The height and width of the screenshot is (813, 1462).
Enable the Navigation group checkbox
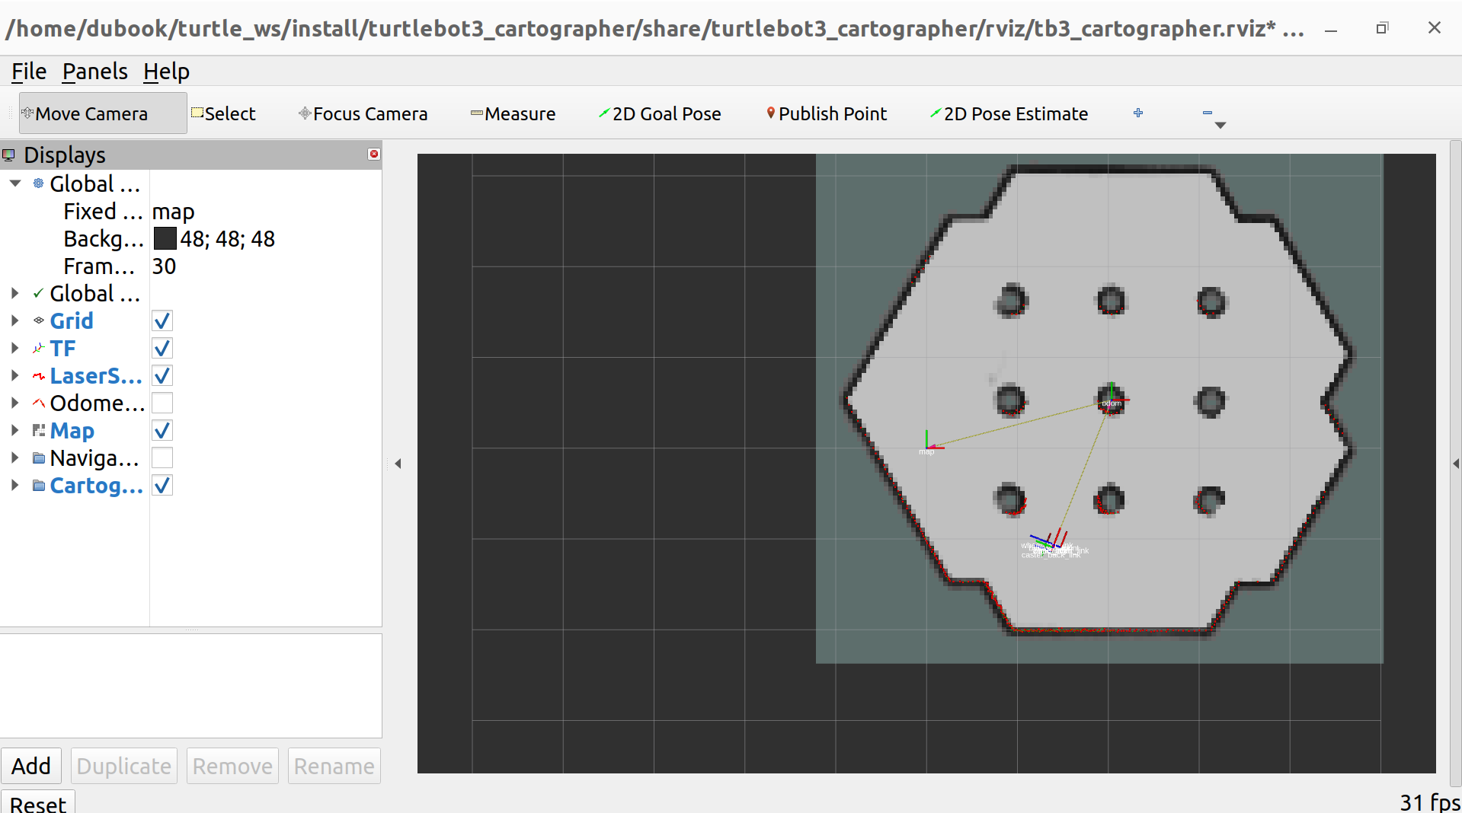pyautogui.click(x=162, y=458)
